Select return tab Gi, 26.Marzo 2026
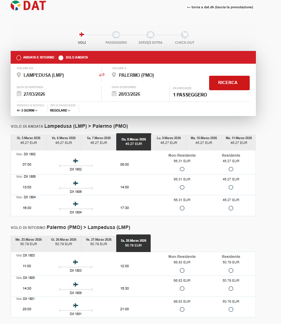The image size is (281, 324). pyautogui.click(x=64, y=244)
